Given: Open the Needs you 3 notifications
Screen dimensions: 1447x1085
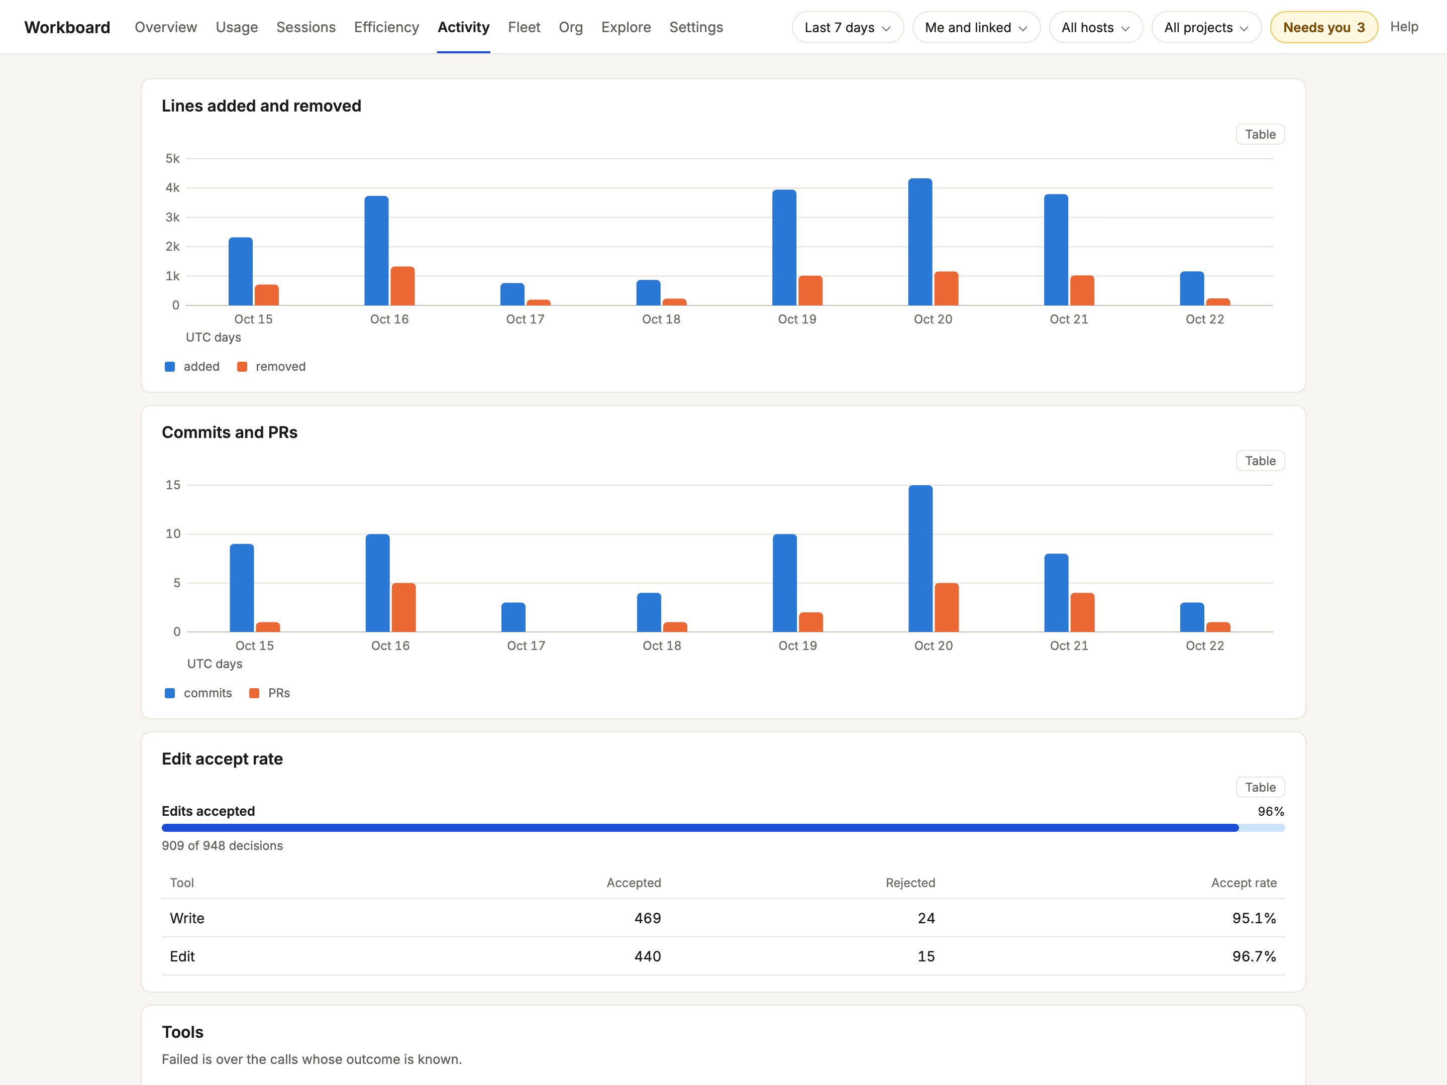Looking at the screenshot, I should [1324, 28].
